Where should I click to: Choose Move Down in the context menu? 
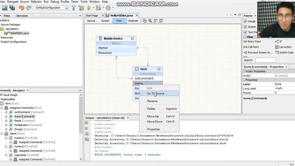tap(159, 122)
